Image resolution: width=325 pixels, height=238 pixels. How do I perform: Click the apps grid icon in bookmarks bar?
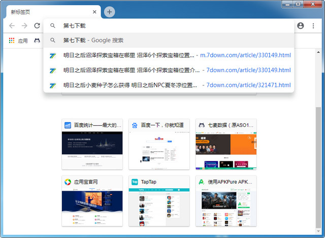tap(12, 41)
